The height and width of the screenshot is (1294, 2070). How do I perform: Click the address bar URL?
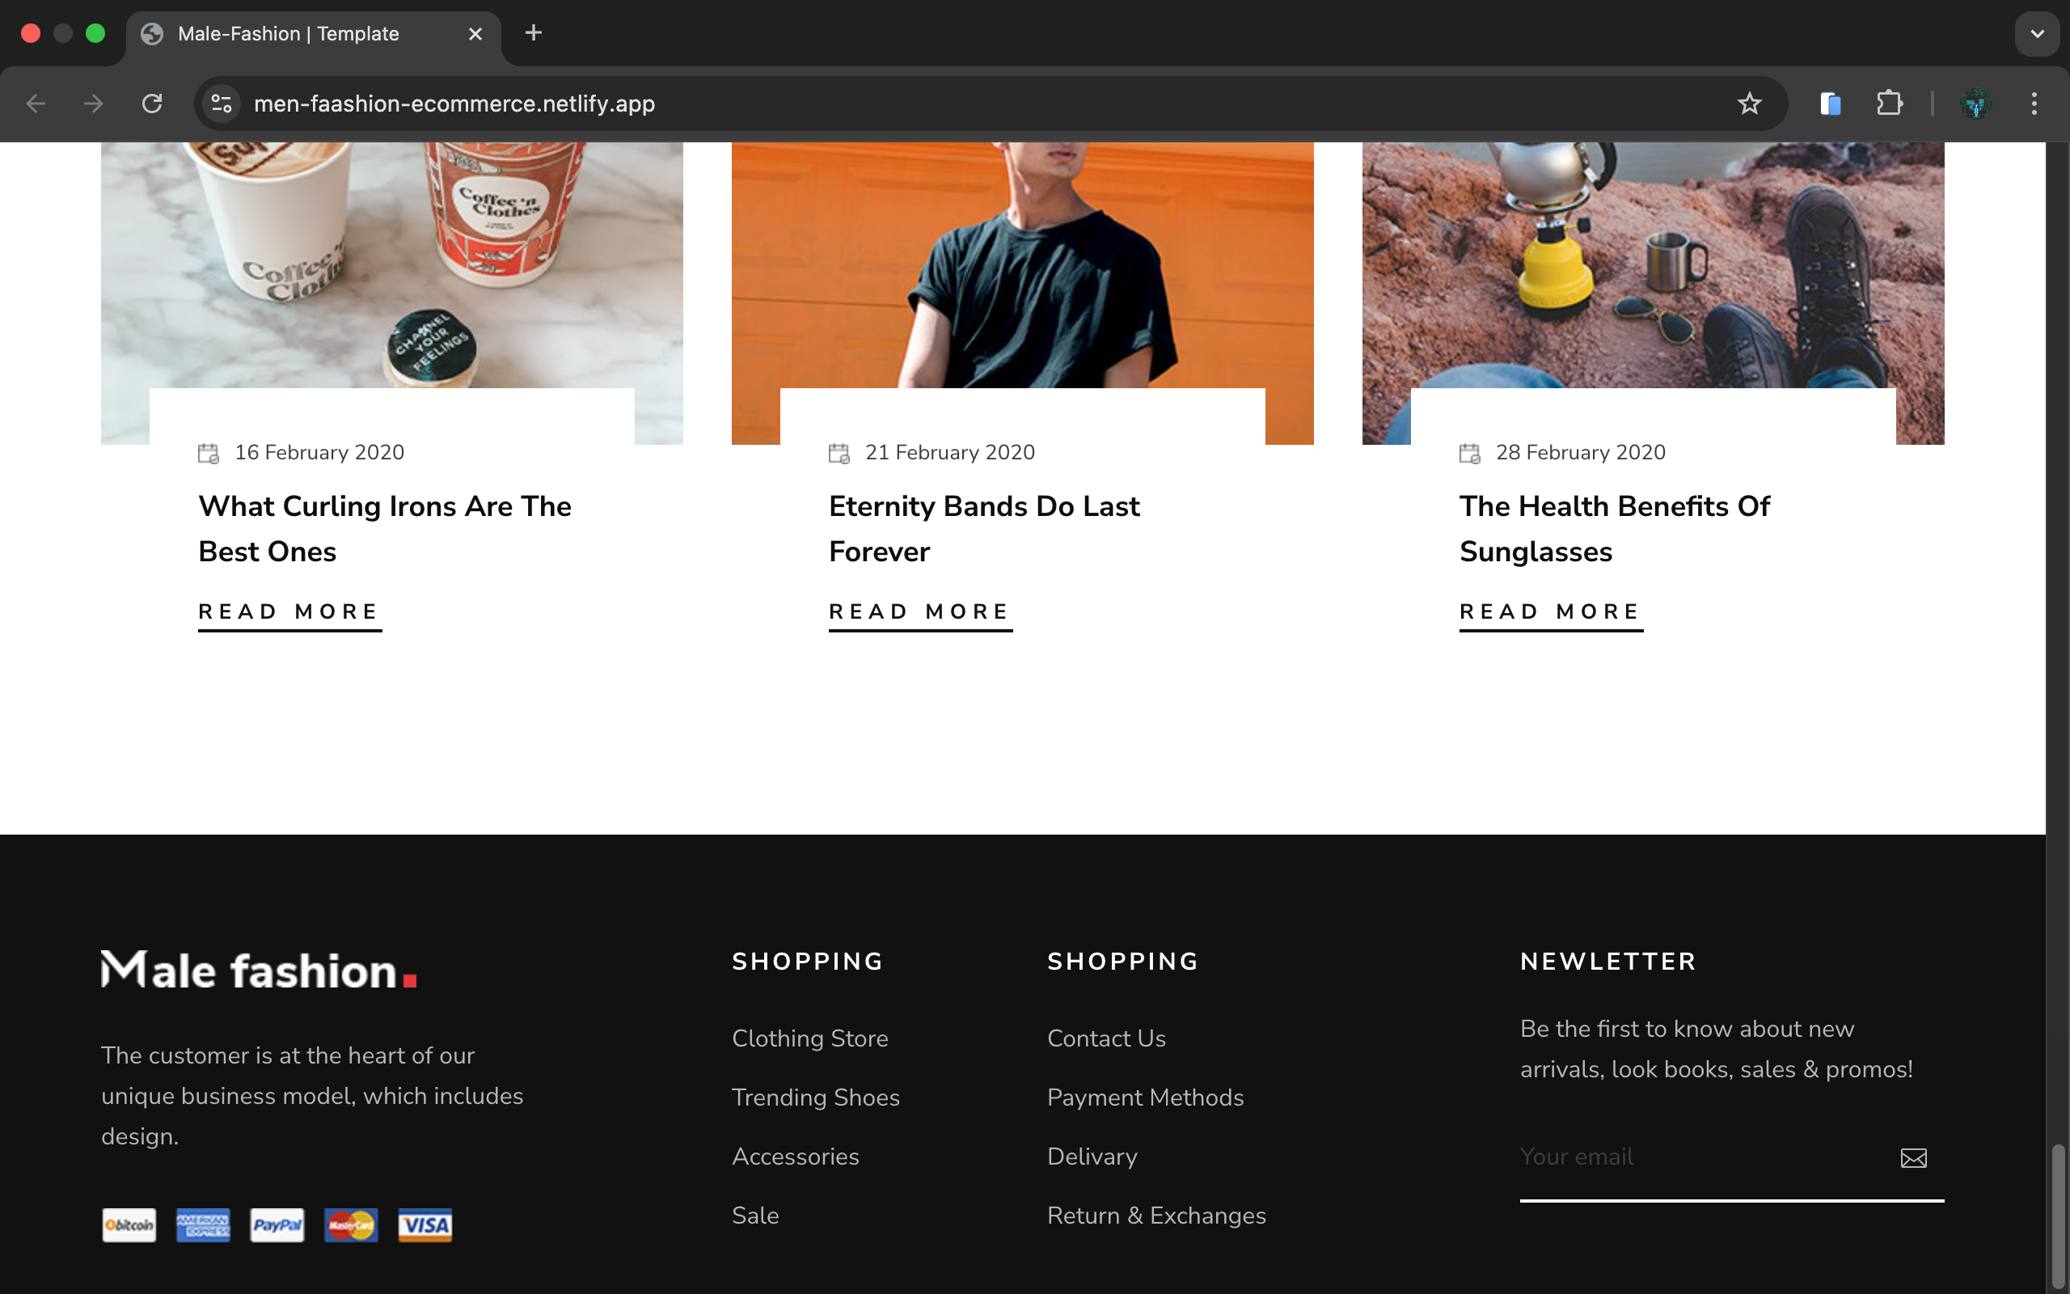click(454, 104)
